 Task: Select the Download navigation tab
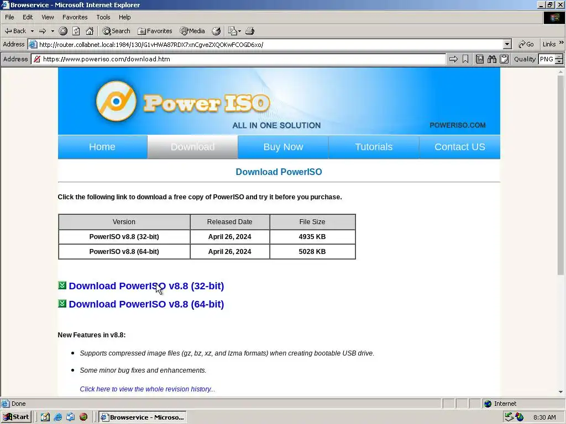192,147
